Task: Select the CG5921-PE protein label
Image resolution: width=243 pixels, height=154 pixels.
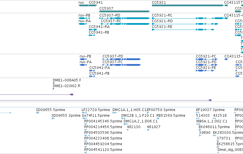Action: (x=206, y=68)
